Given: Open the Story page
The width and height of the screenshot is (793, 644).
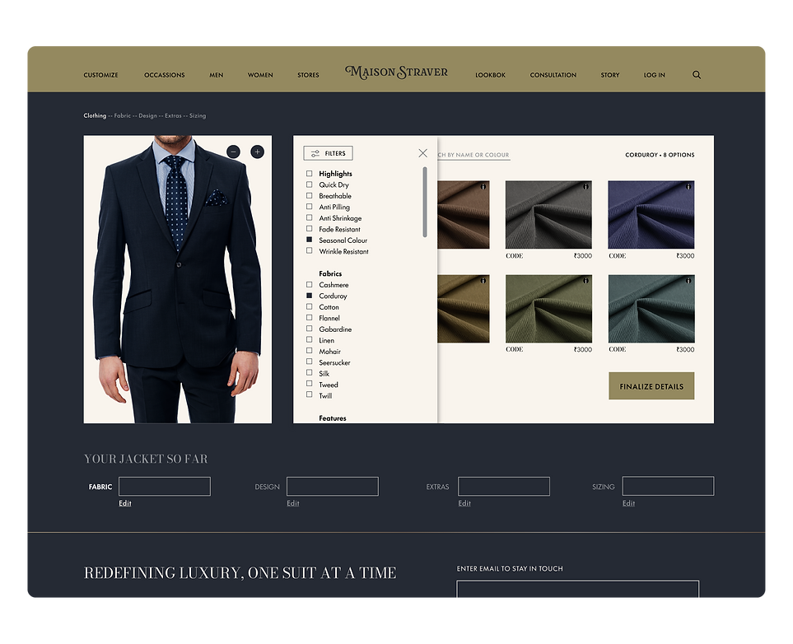Looking at the screenshot, I should click(x=610, y=75).
